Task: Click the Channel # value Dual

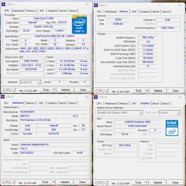Action: pyautogui.click(x=167, y=20)
